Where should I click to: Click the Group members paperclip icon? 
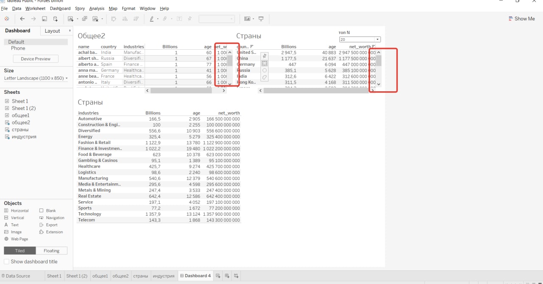click(165, 19)
